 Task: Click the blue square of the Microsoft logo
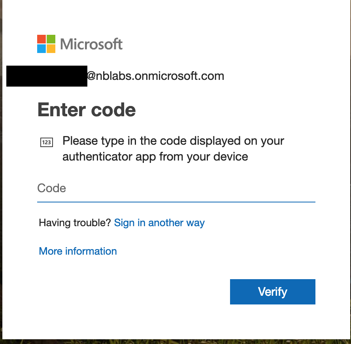[x=42, y=49]
